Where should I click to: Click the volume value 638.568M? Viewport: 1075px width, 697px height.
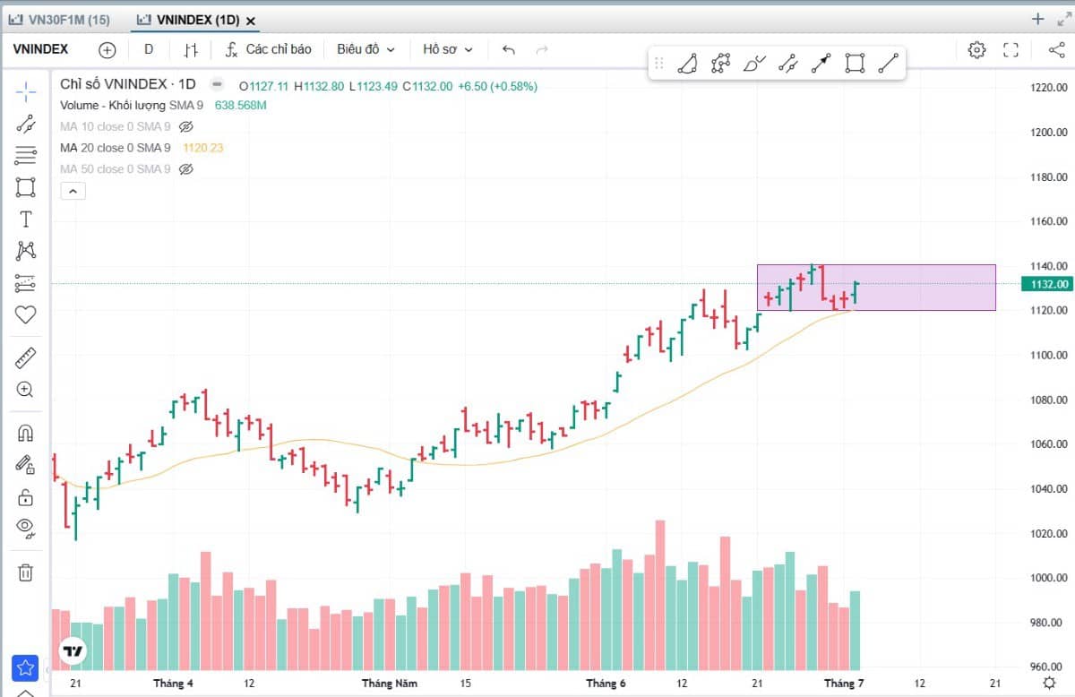[x=241, y=105]
